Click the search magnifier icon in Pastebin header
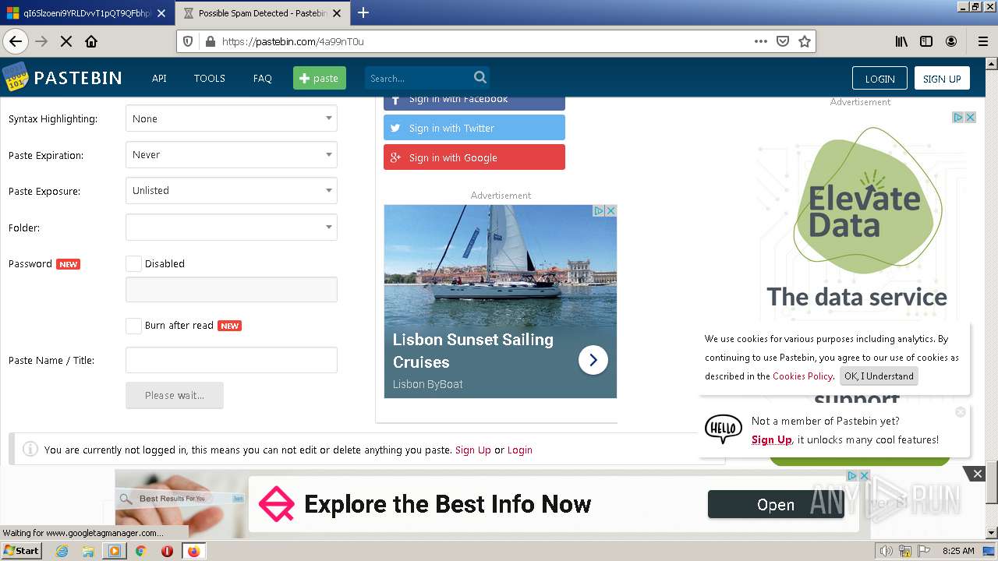Viewport: 998px width, 561px height. 480,77
